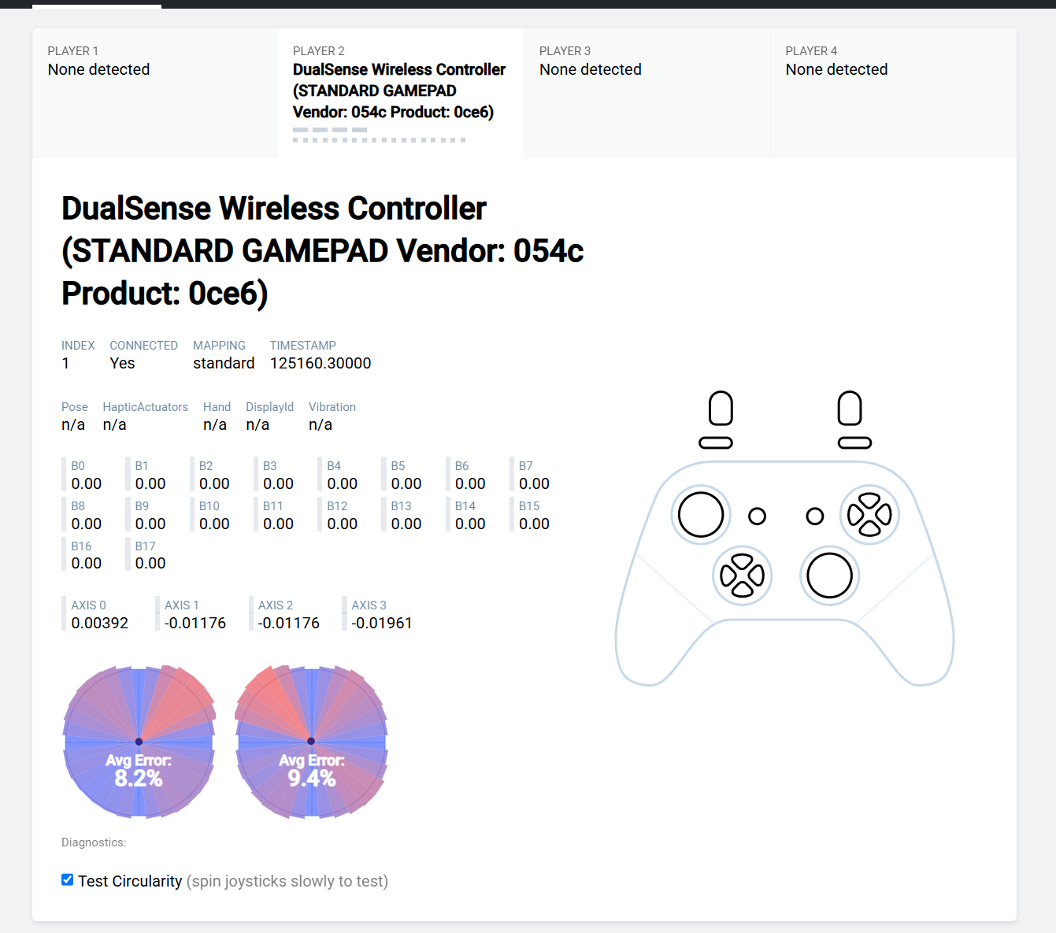Click the small start button on gamepad diagram

pos(815,516)
